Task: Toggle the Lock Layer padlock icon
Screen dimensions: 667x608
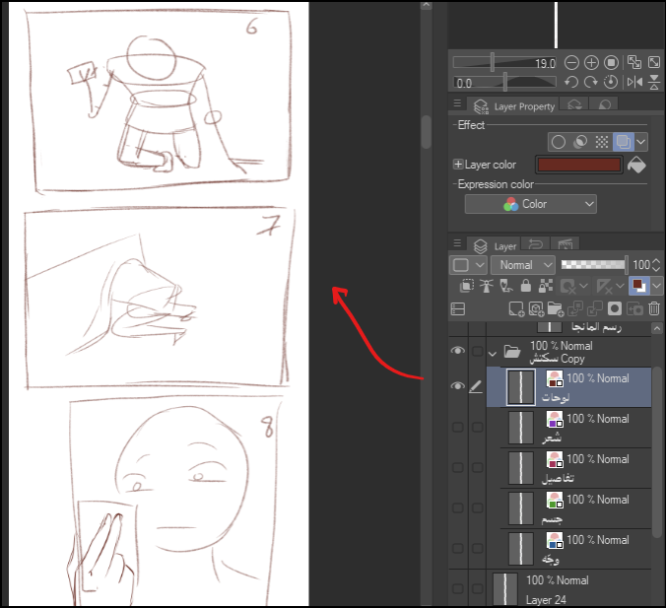Action: coord(526,286)
